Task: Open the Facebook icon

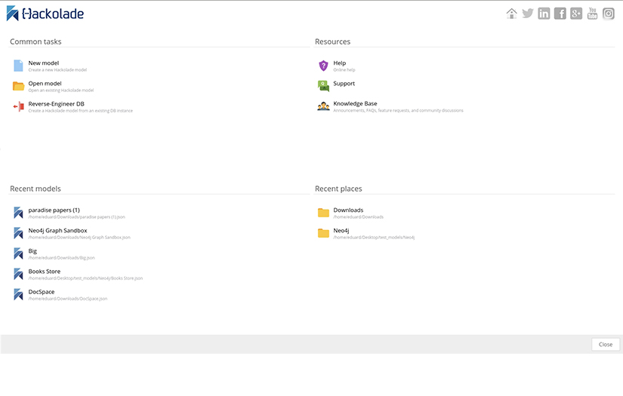Action: click(560, 14)
